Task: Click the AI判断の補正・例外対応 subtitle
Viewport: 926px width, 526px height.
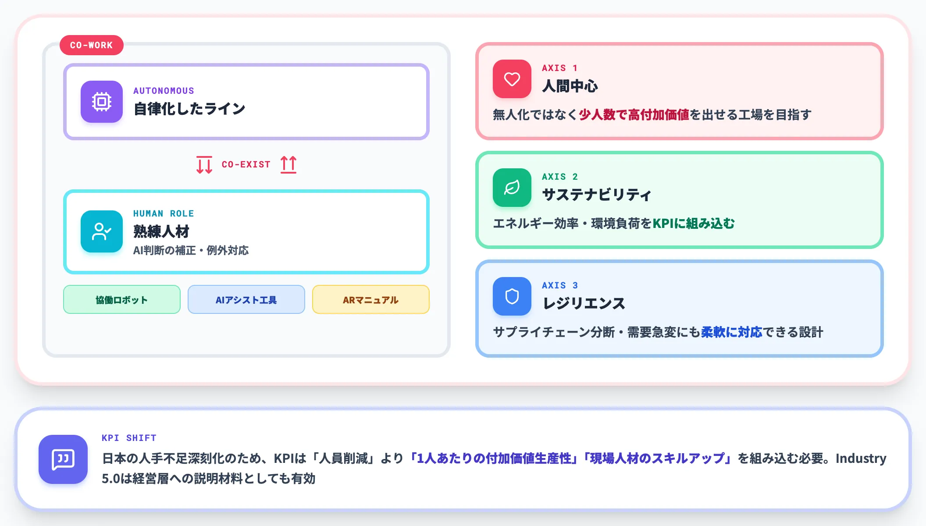Action: pos(191,250)
